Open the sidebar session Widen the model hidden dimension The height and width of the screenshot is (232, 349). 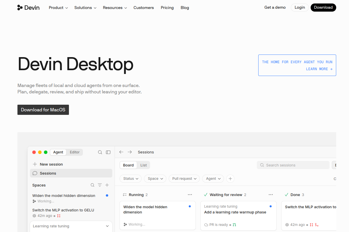click(x=71, y=198)
